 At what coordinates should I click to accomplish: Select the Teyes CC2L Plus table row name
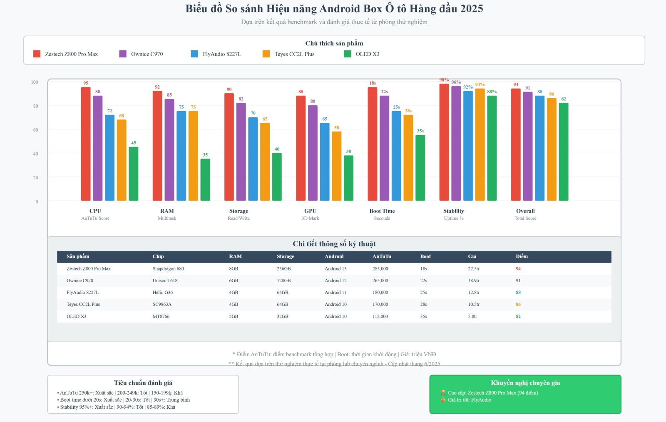point(83,304)
